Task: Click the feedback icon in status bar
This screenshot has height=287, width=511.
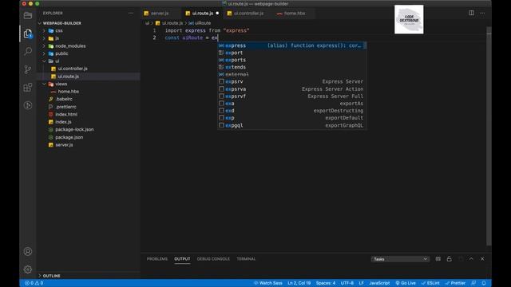Action: pos(473,283)
